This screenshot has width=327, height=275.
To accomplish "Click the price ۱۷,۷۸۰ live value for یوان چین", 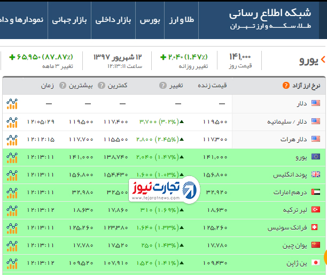I will coord(217,245).
